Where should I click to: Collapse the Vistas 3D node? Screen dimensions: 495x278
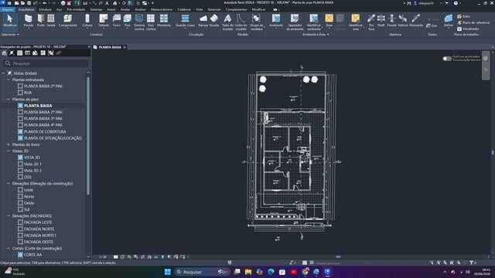pos(9,151)
